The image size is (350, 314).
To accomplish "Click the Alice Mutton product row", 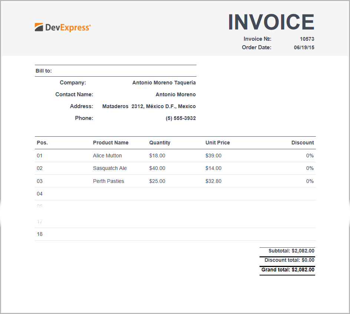I will click(107, 156).
